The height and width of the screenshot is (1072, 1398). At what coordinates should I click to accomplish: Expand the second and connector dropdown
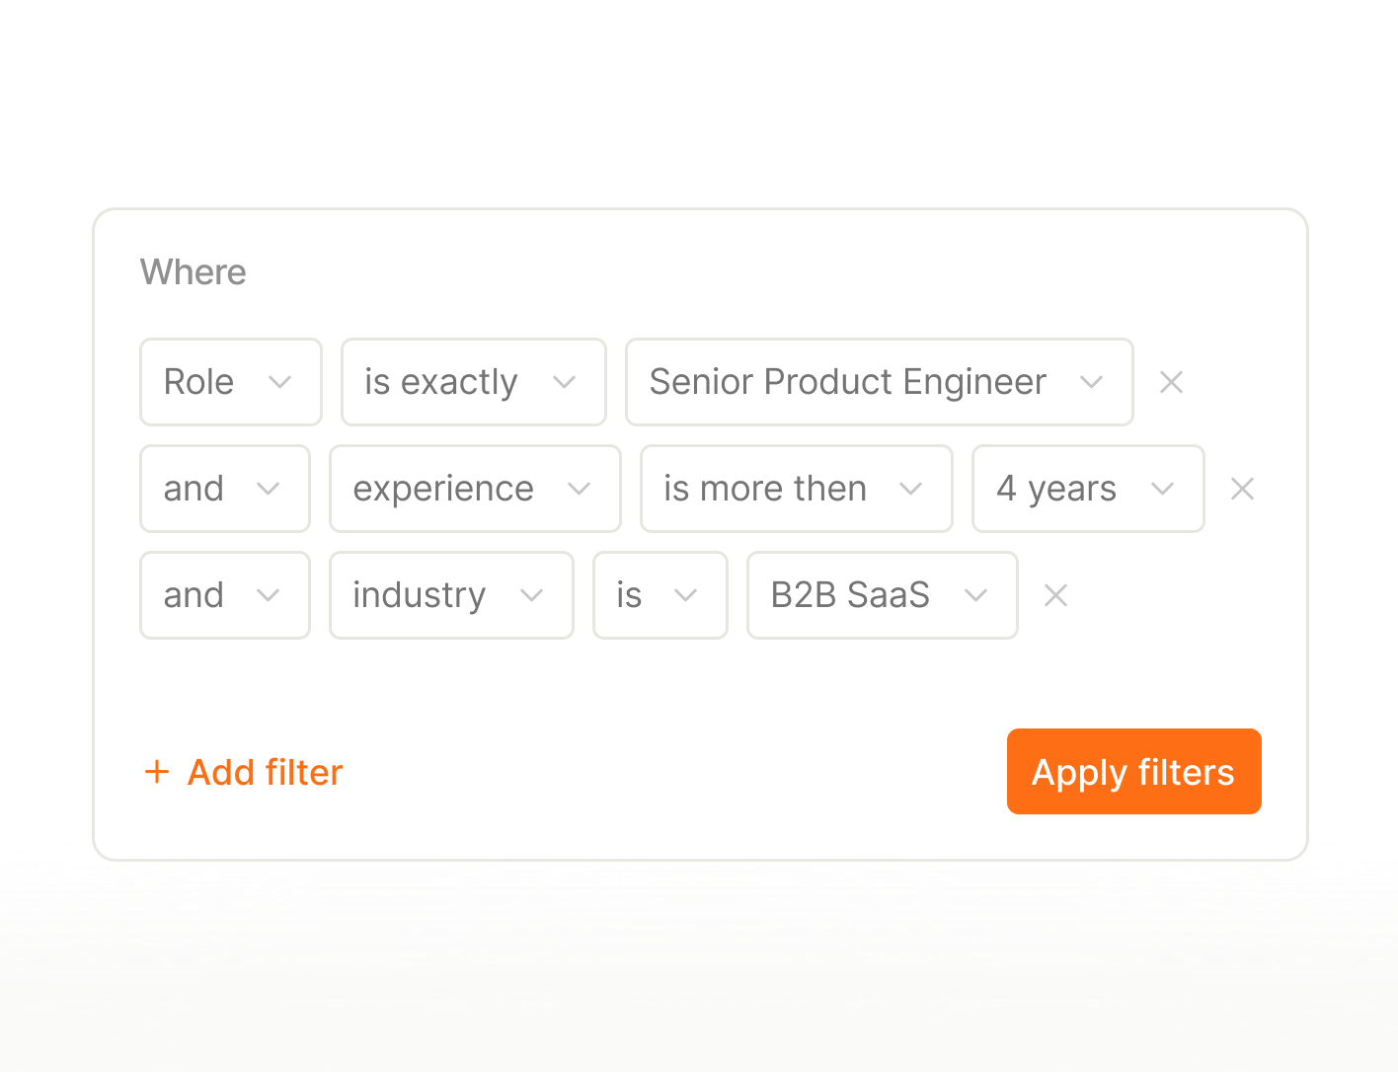(224, 595)
